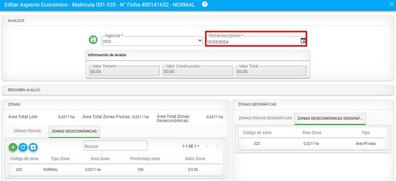
Task: Select the ZONAS GEOECONÓMICAS GEOGRÁF... tab
Action: pyautogui.click(x=330, y=118)
